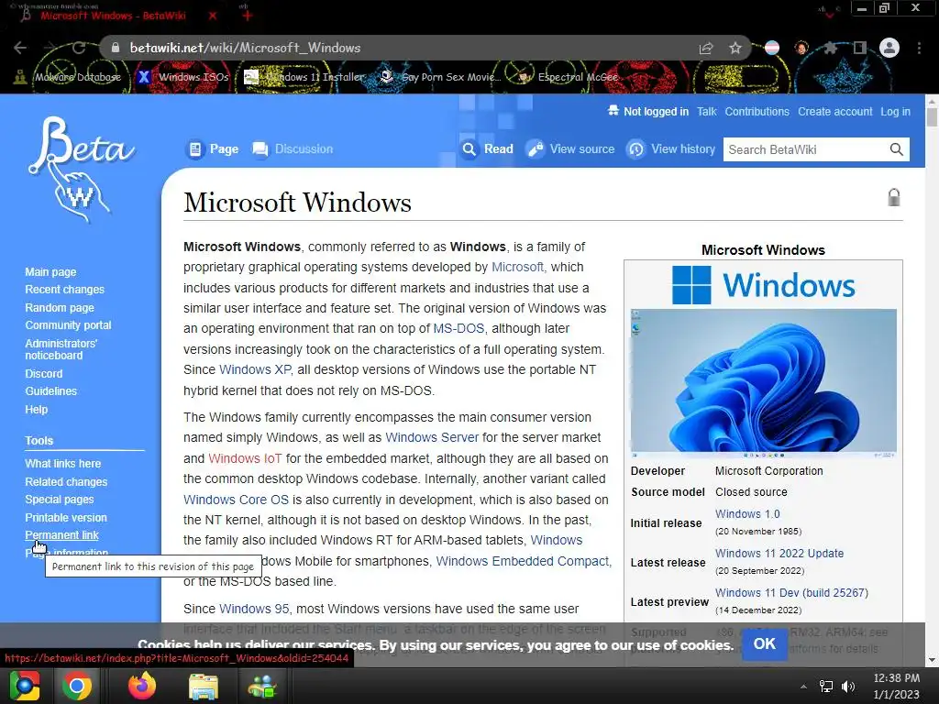The height and width of the screenshot is (704, 939).
Task: Open the browser extensions puzzle icon
Action: (x=831, y=48)
